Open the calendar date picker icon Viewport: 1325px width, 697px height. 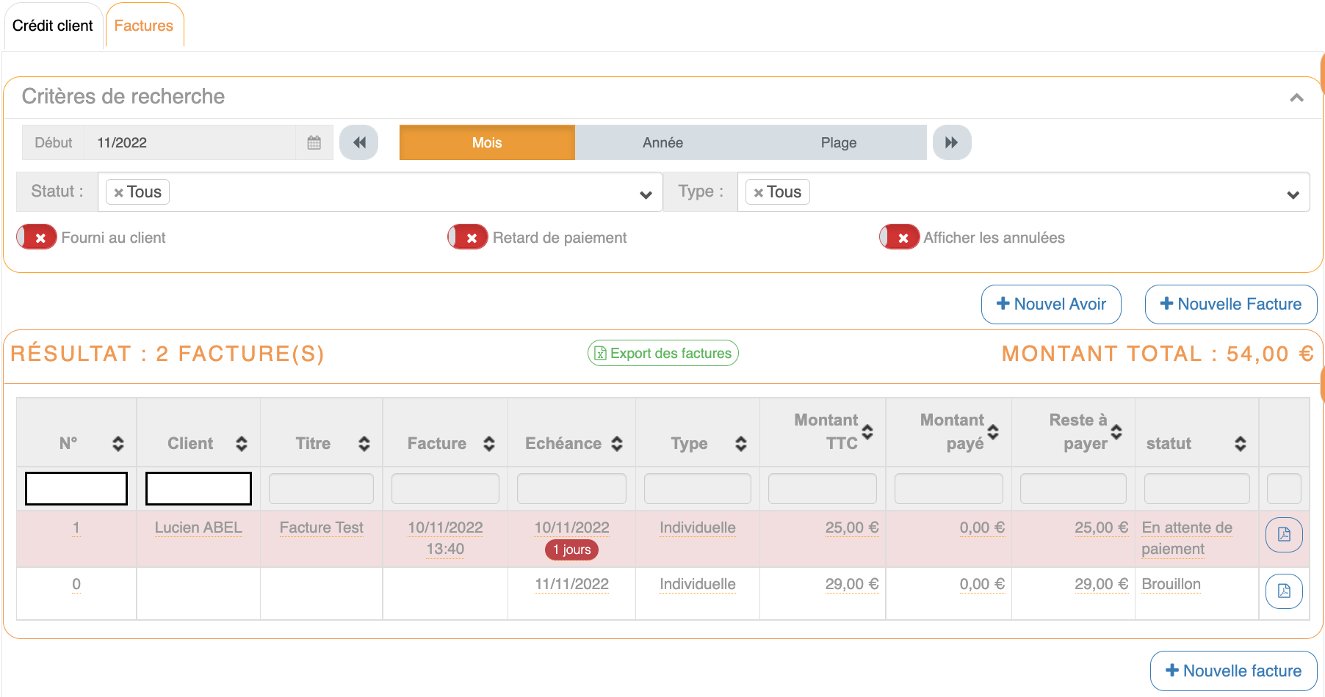(x=314, y=142)
